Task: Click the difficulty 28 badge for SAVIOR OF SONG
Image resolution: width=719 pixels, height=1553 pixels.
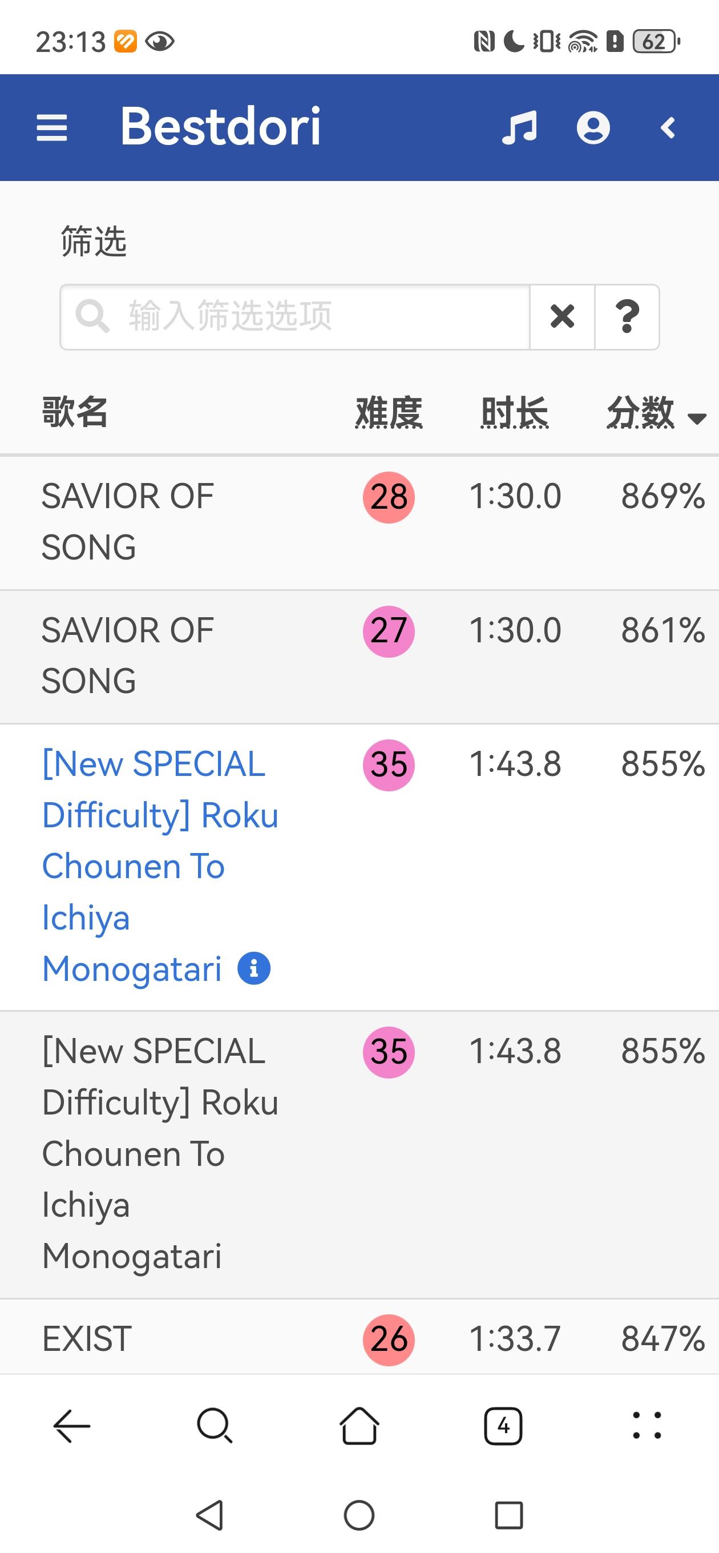Action: (389, 497)
